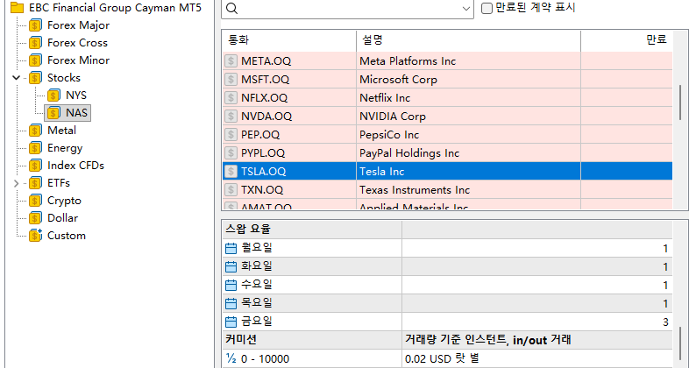Select the Netflix Inc row
Image resolution: width=689 pixels, height=368 pixels.
[447, 98]
